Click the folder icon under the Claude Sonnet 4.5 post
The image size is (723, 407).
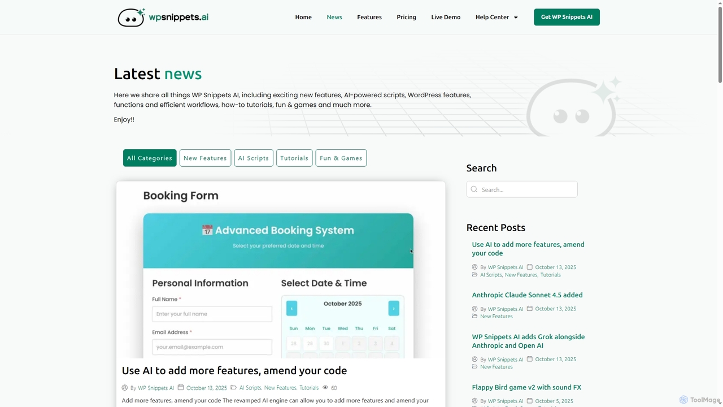click(x=475, y=316)
